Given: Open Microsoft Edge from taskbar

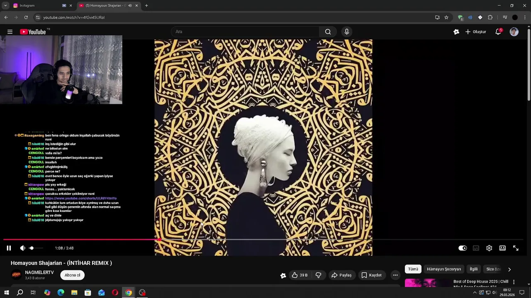Looking at the screenshot, I should click(x=61, y=293).
